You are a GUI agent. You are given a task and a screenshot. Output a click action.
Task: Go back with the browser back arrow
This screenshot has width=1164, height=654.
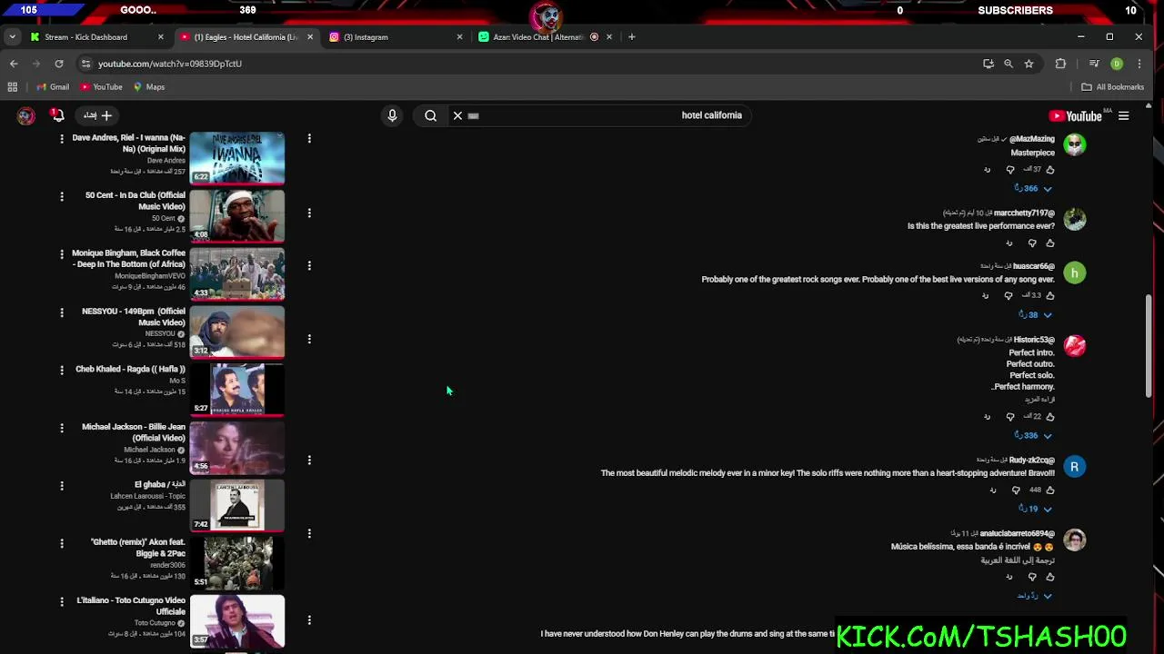pos(14,64)
